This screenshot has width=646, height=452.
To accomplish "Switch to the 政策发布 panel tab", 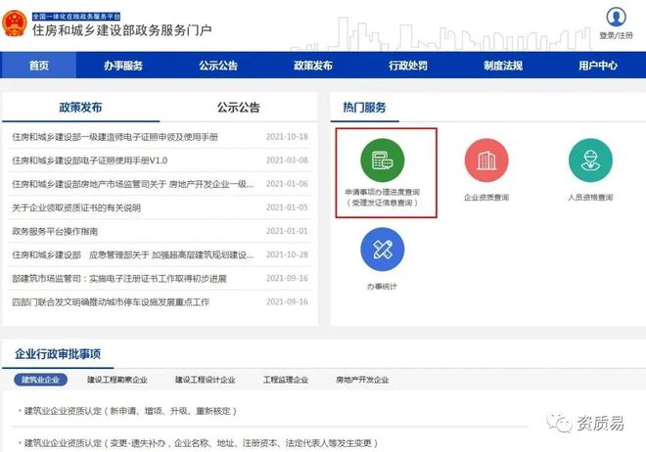I will click(x=80, y=108).
